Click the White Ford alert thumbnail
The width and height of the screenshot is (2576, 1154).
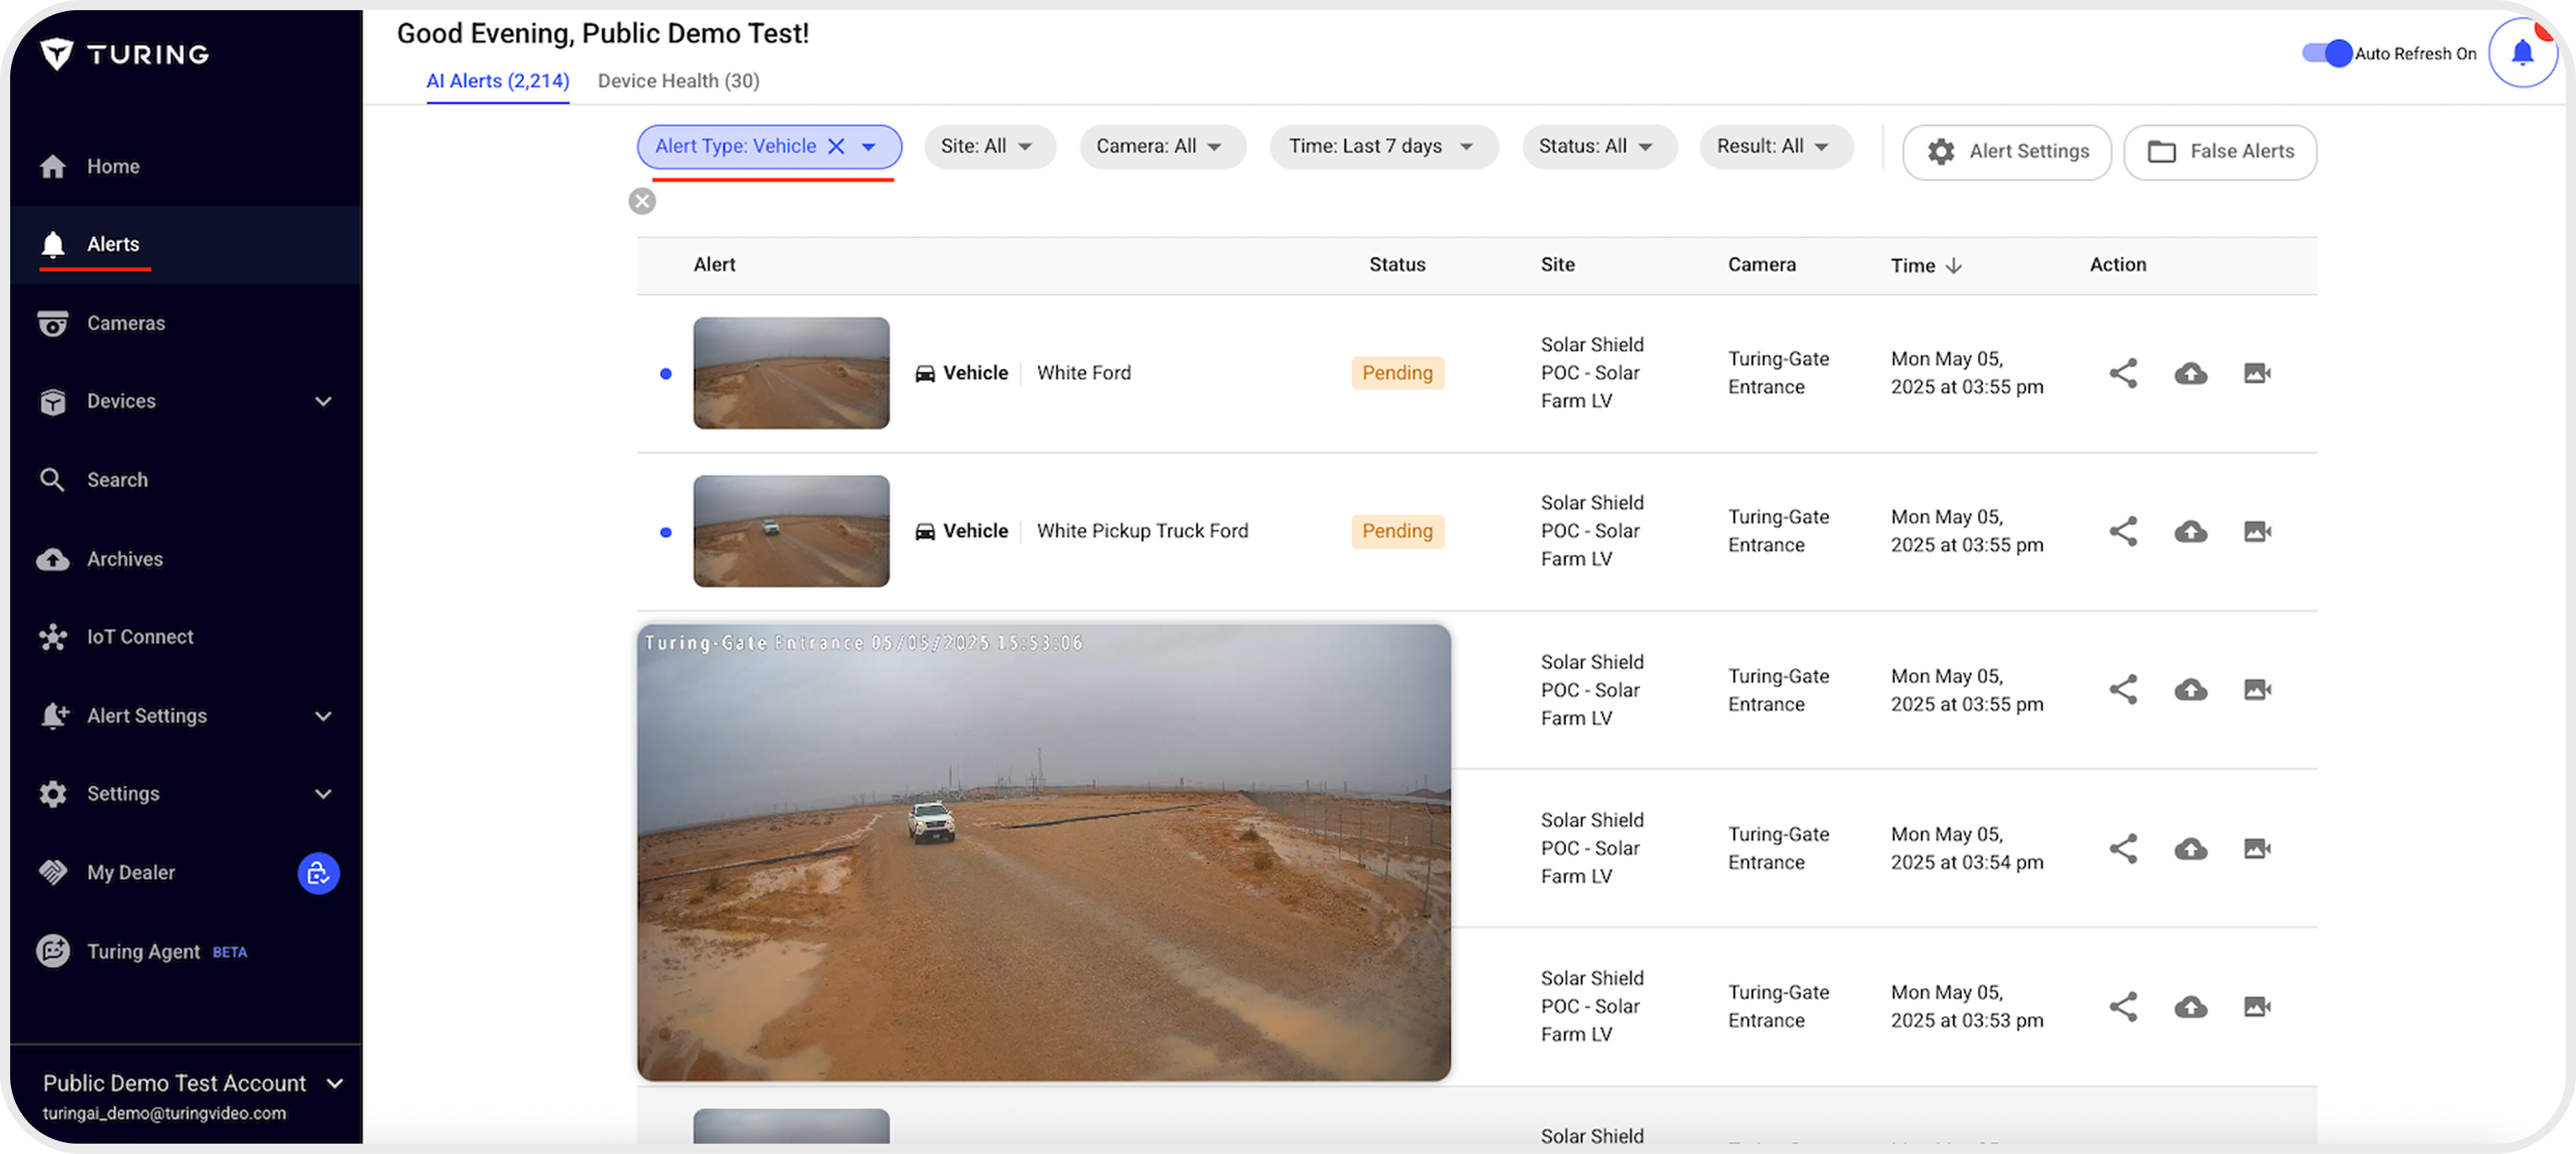click(x=790, y=373)
